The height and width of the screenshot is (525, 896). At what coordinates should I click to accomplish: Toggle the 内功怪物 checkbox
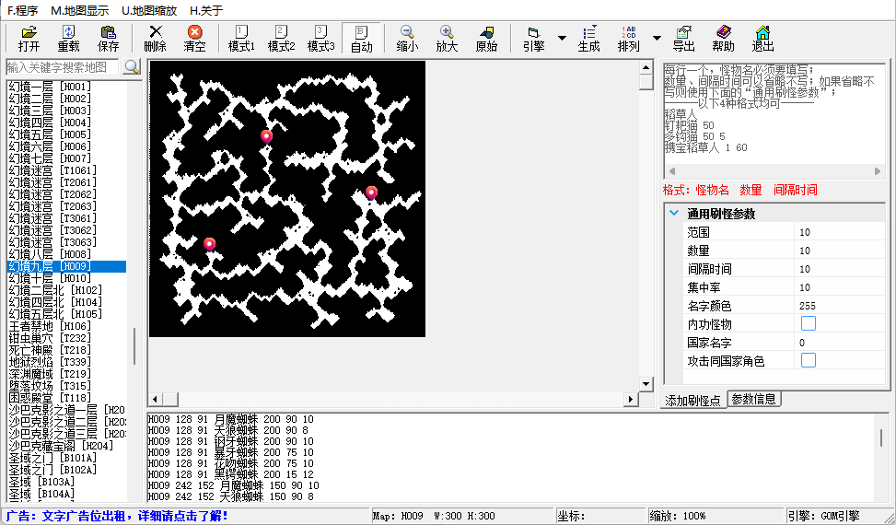coord(809,323)
